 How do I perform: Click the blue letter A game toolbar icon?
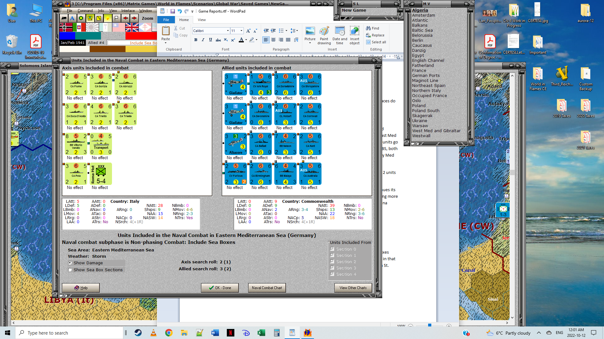pos(72,18)
